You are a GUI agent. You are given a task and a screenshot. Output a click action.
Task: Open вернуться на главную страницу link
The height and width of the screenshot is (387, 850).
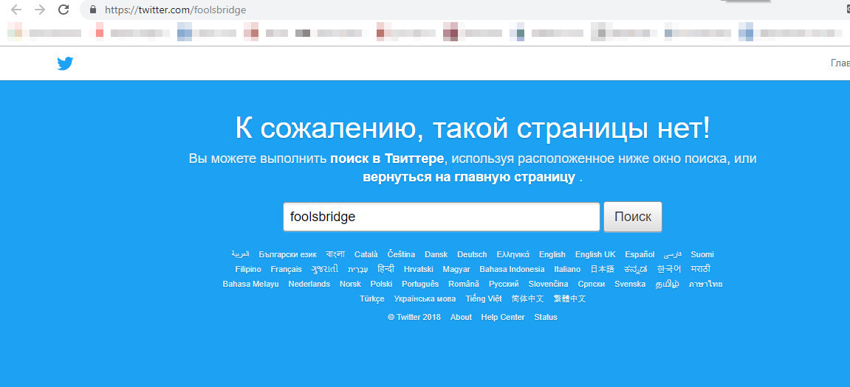click(x=469, y=178)
